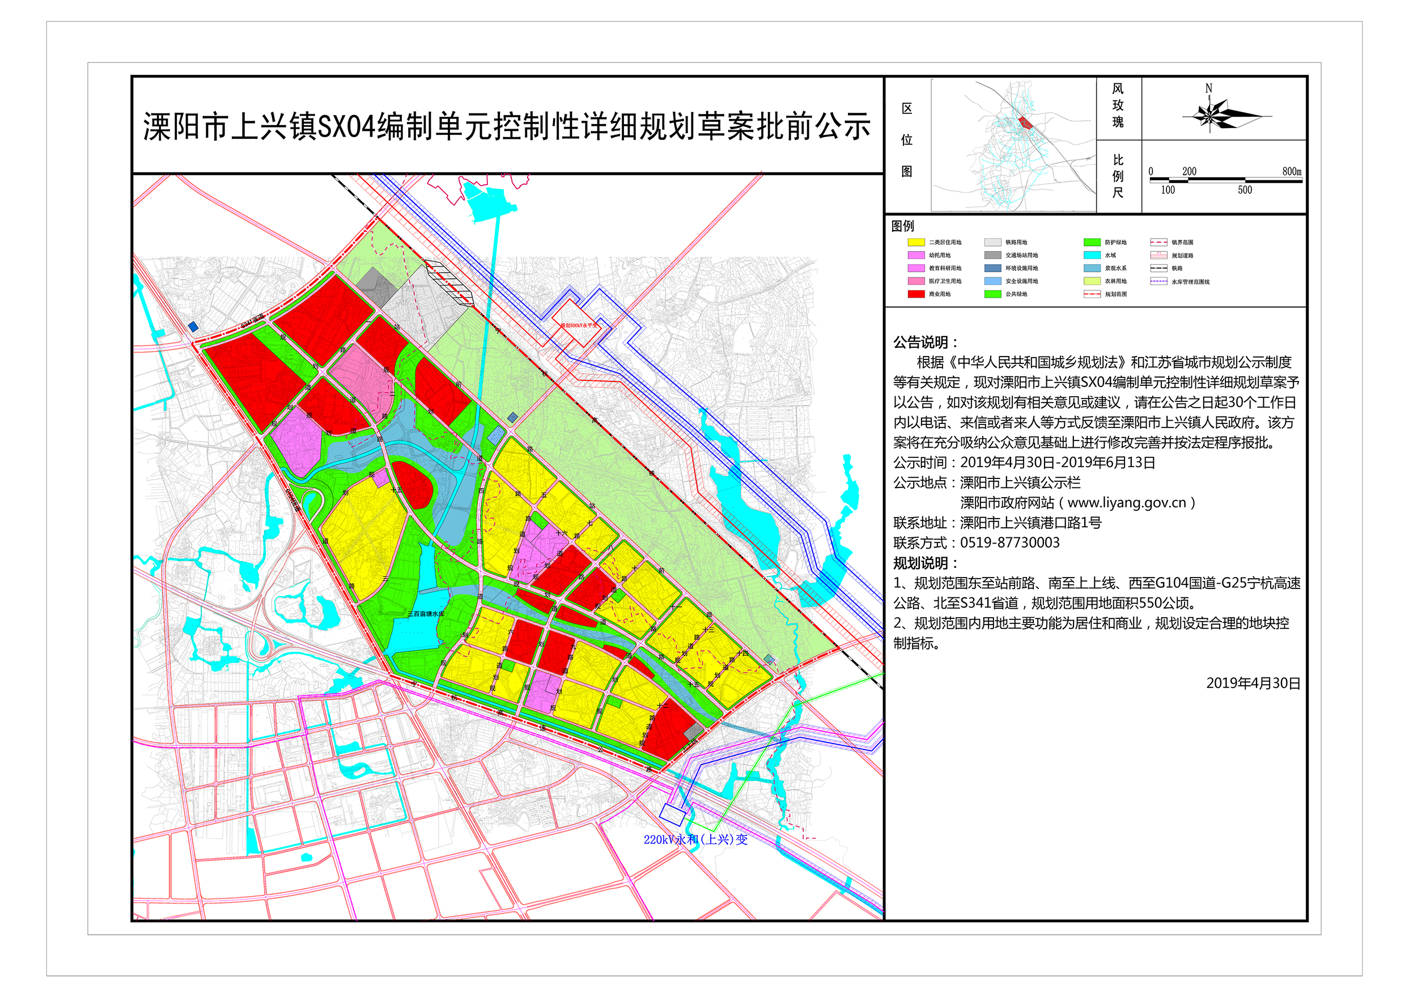Pick the green 防护绿地 swatch
This screenshot has height=997, width=1409.
tap(1092, 243)
